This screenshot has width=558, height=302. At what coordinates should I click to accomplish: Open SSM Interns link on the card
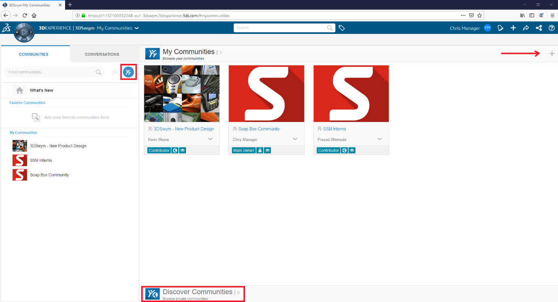coord(334,129)
